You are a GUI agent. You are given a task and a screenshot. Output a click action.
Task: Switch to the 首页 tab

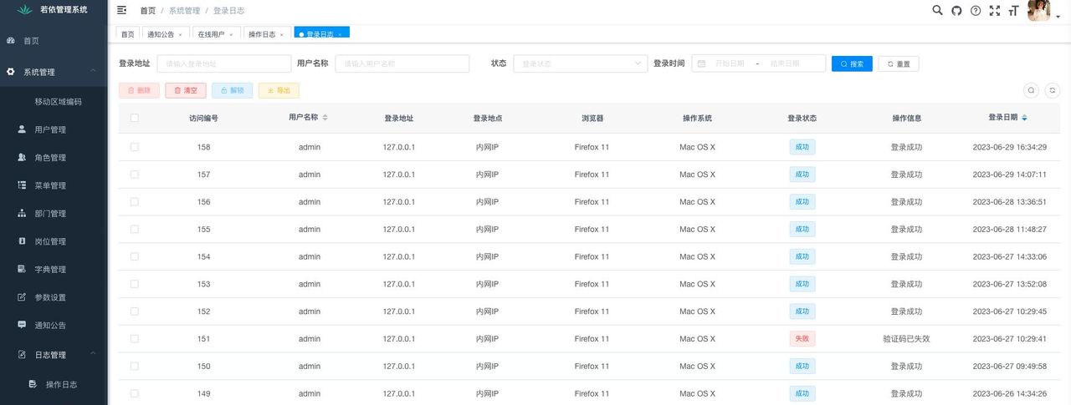(127, 34)
